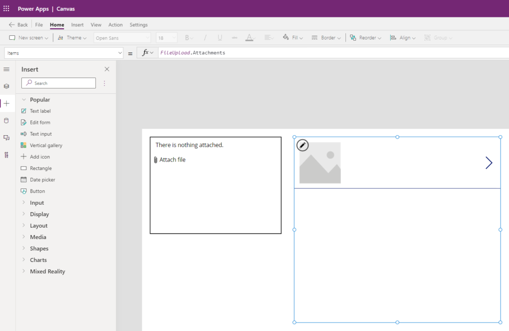Select the Data sources cylinder icon
The width and height of the screenshot is (509, 331).
(x=6, y=120)
